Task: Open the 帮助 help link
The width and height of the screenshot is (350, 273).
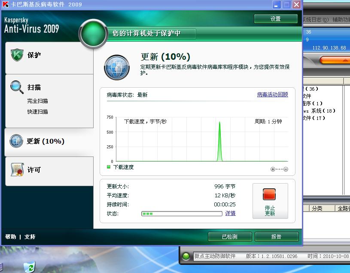Action: pyautogui.click(x=10, y=236)
